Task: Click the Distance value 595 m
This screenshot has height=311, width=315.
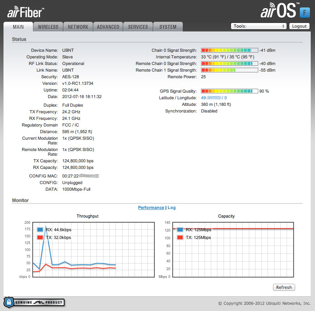Action: (77, 132)
